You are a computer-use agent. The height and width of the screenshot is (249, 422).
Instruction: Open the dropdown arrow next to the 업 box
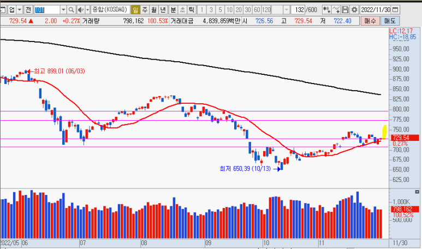[19, 10]
